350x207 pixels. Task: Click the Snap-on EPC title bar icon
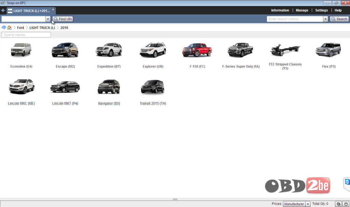pyautogui.click(x=3, y=3)
